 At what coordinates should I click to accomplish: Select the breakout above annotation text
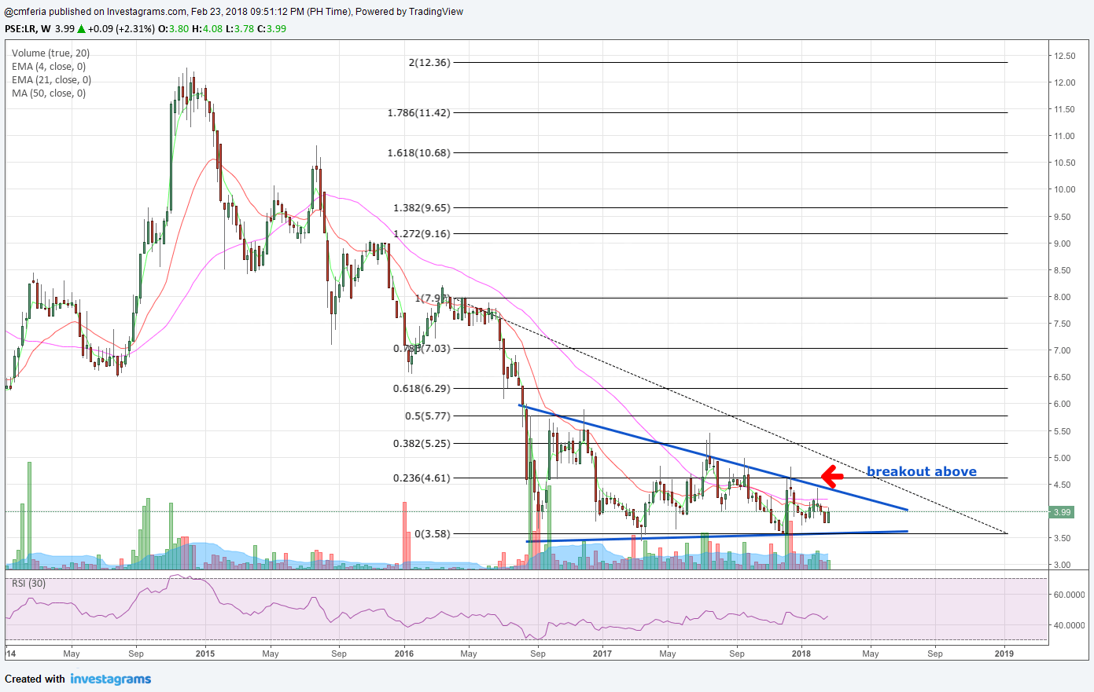point(921,471)
